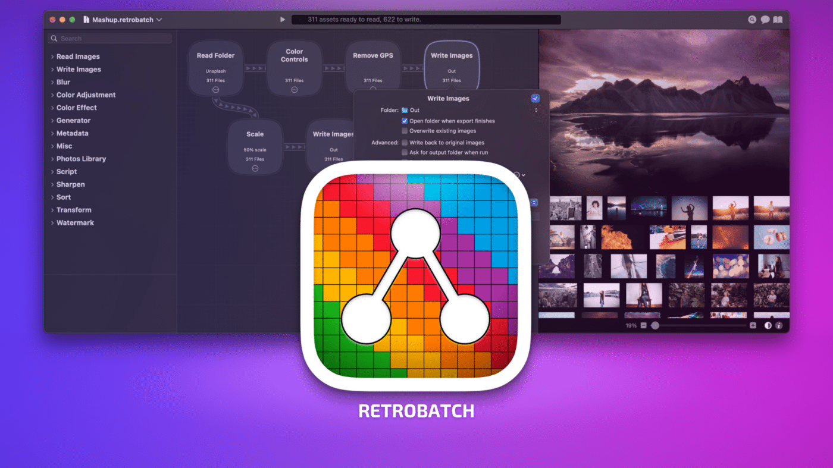Uncheck Open folder when export finishes

pyautogui.click(x=404, y=120)
